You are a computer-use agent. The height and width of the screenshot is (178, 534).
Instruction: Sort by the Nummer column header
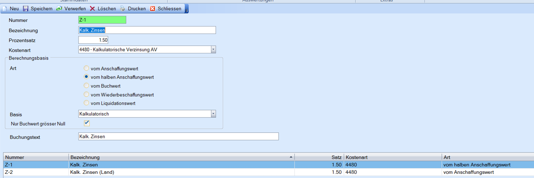(x=36, y=157)
